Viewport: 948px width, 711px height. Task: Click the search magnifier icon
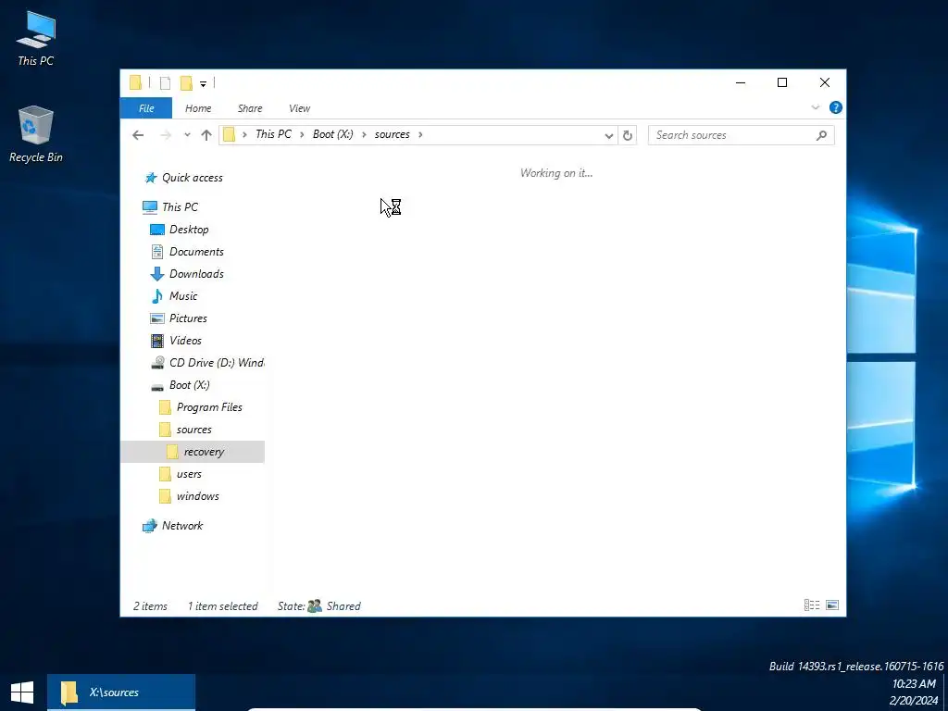click(x=821, y=135)
